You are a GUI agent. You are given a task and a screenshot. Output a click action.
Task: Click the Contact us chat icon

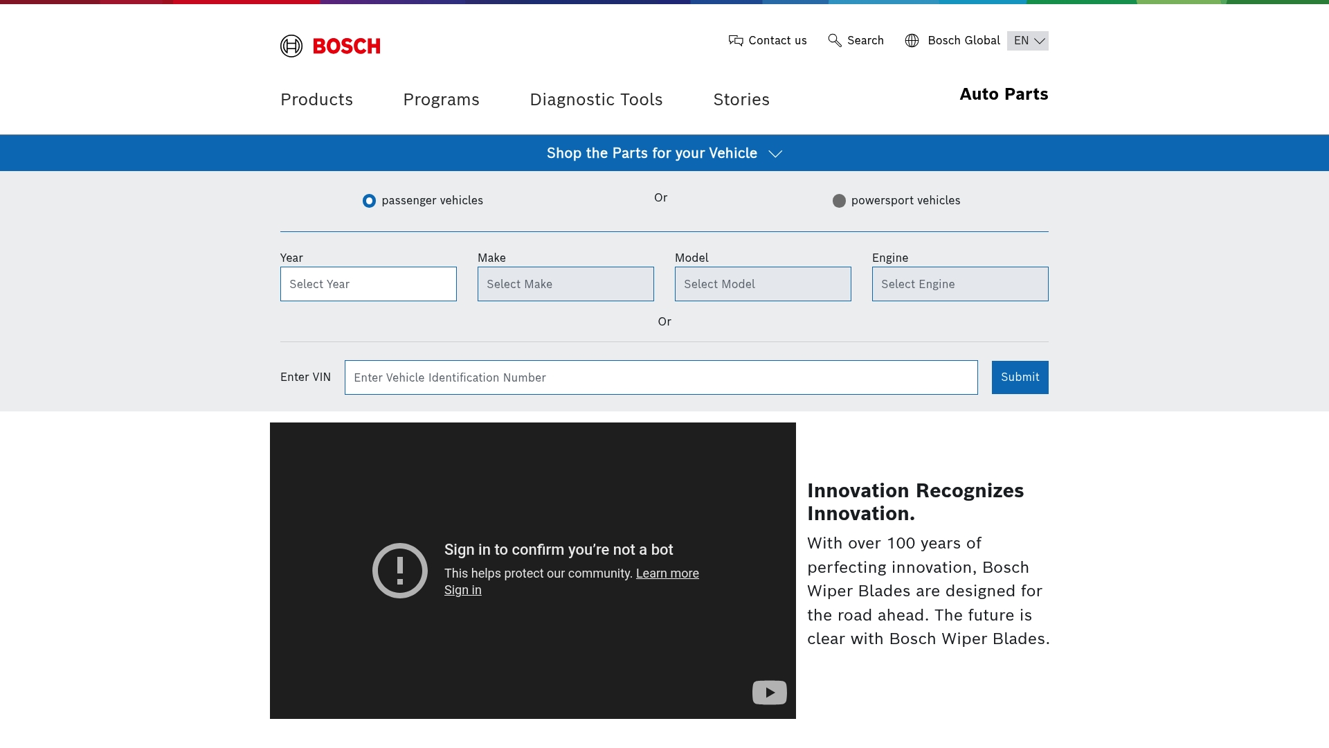pyautogui.click(x=736, y=41)
